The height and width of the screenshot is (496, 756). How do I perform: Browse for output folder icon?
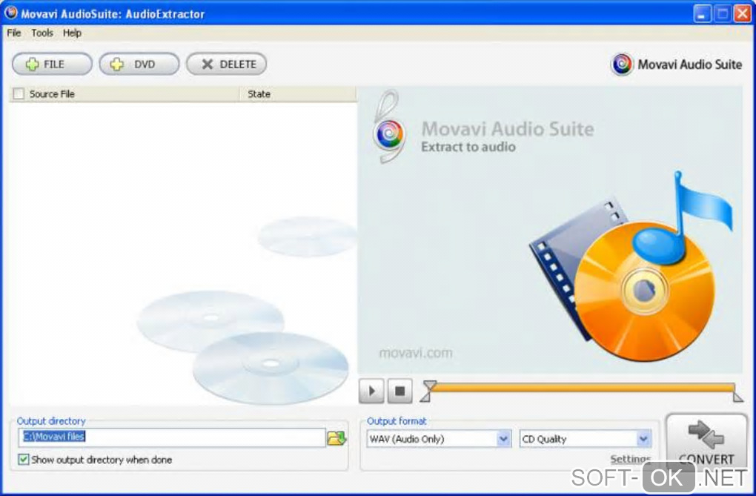point(336,438)
